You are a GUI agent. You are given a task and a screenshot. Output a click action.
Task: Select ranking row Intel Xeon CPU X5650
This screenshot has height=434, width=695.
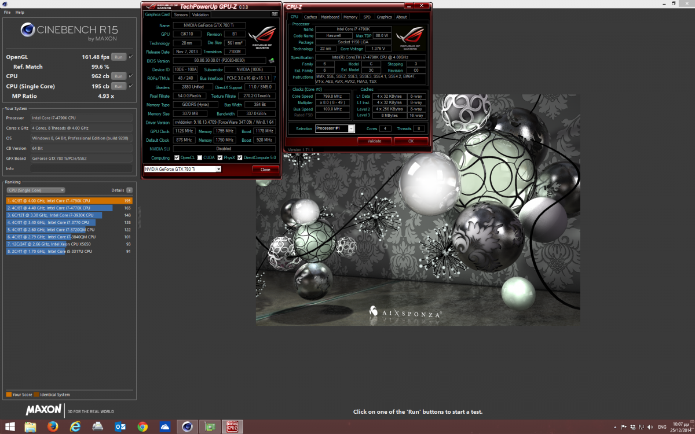pyautogui.click(x=69, y=244)
